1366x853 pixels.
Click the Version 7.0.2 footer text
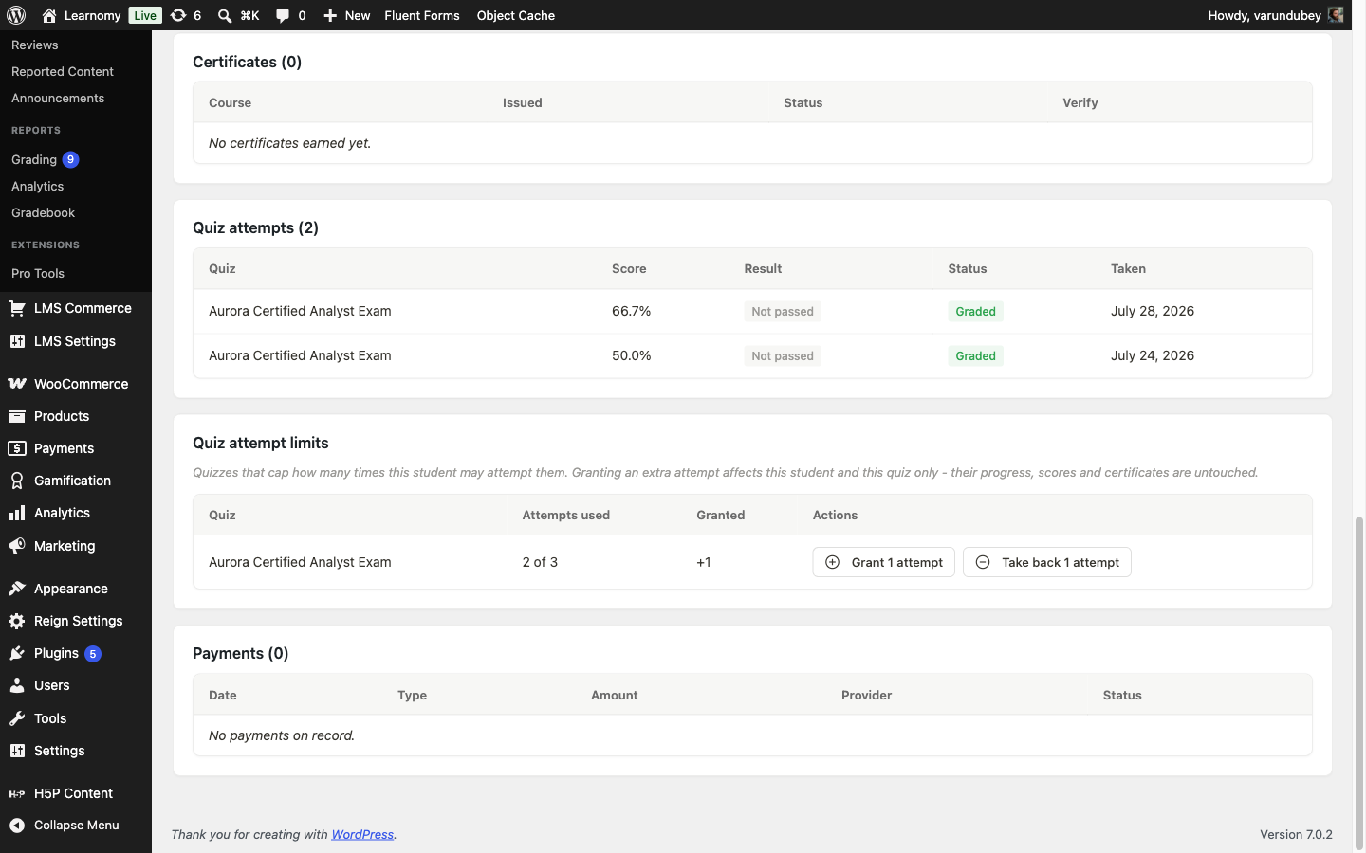coord(1296,834)
